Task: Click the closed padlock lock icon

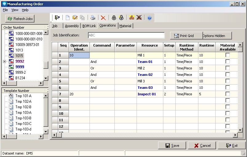Action: pyautogui.click(x=114, y=18)
